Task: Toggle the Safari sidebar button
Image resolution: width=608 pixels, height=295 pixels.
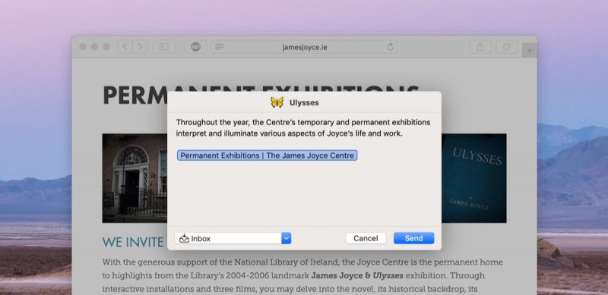Action: [164, 47]
